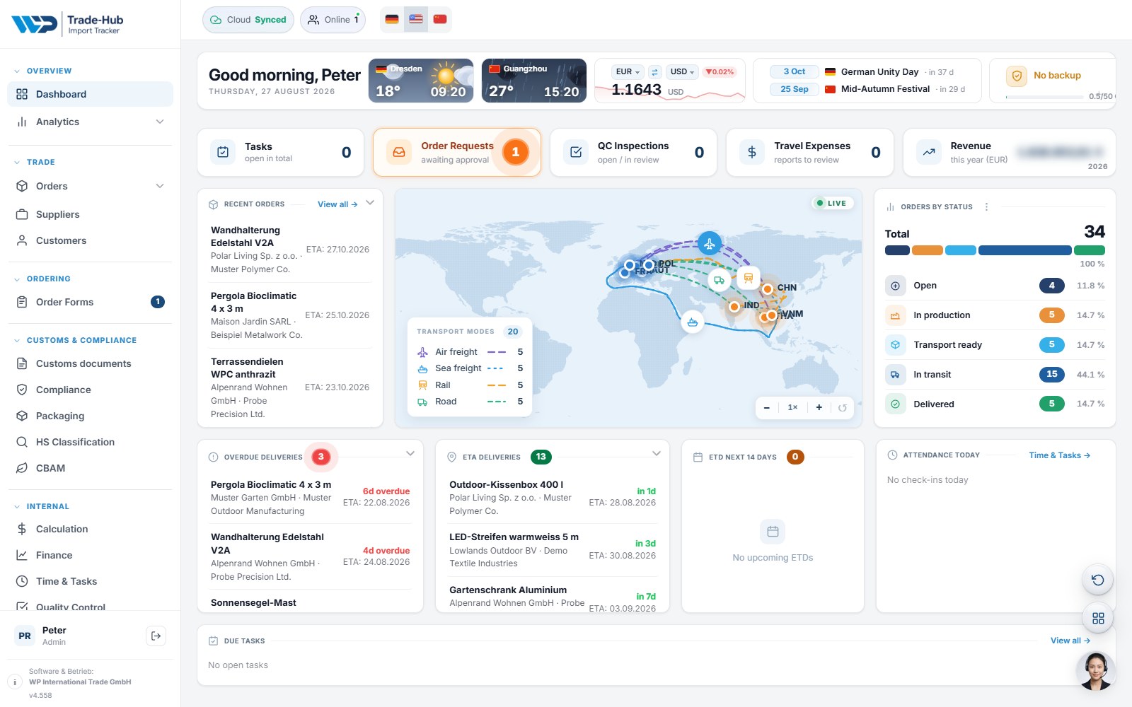Click the Cloud Synced status pill
The image size is (1132, 707).
tap(248, 20)
